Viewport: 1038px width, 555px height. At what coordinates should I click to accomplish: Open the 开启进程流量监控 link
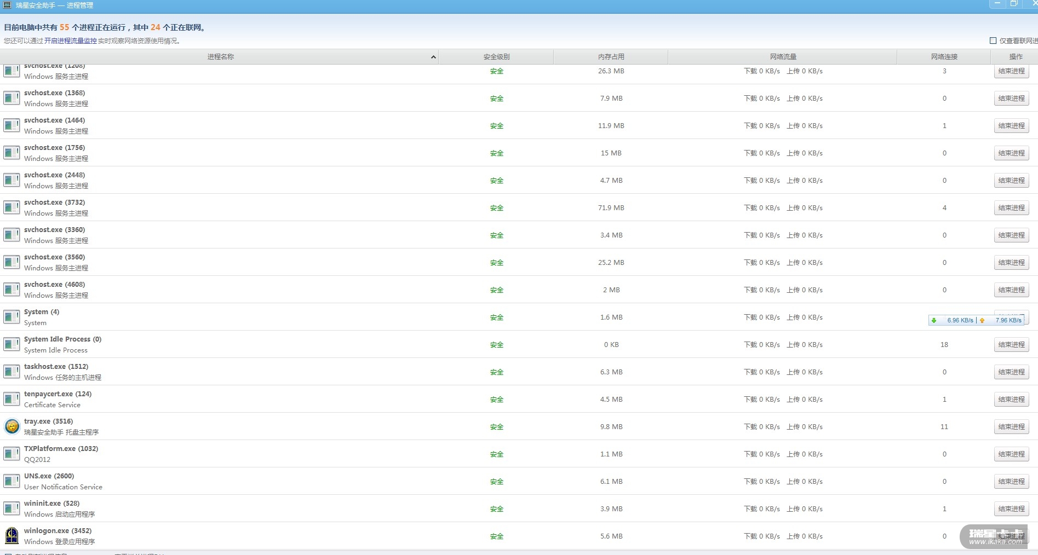tap(71, 41)
